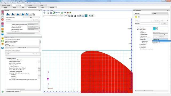The width and height of the screenshot is (171, 96).
Task: Expand Y direction in mesh tree
Action: [139, 46]
